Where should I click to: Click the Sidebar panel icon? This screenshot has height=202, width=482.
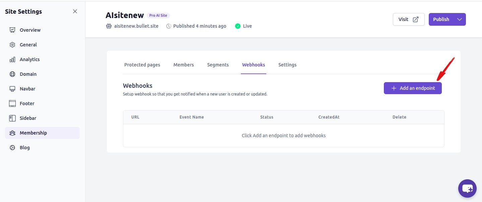[x=12, y=118]
